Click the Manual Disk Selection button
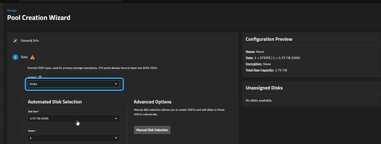381x144 pixels. (152, 130)
